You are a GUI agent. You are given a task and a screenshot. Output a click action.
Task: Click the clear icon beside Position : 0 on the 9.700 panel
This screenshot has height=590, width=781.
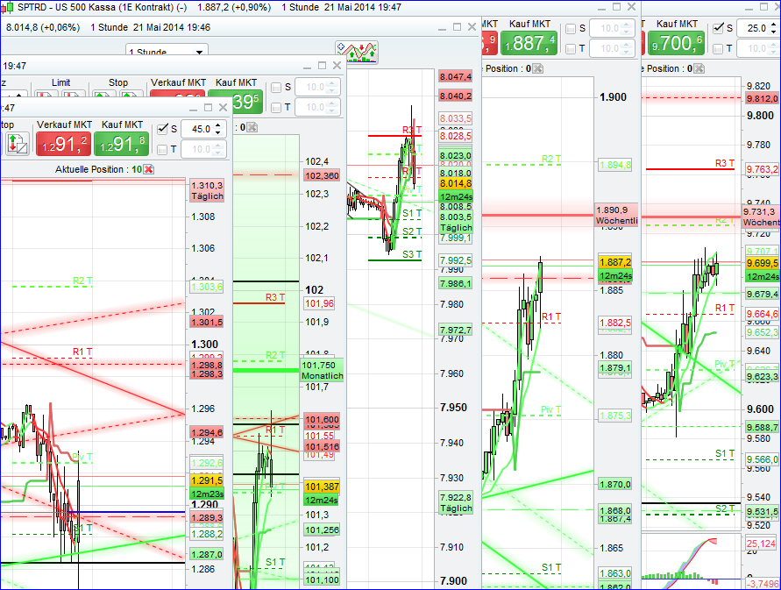coord(699,68)
